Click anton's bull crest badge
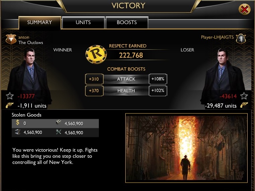255x191 pixels. click(x=11, y=39)
